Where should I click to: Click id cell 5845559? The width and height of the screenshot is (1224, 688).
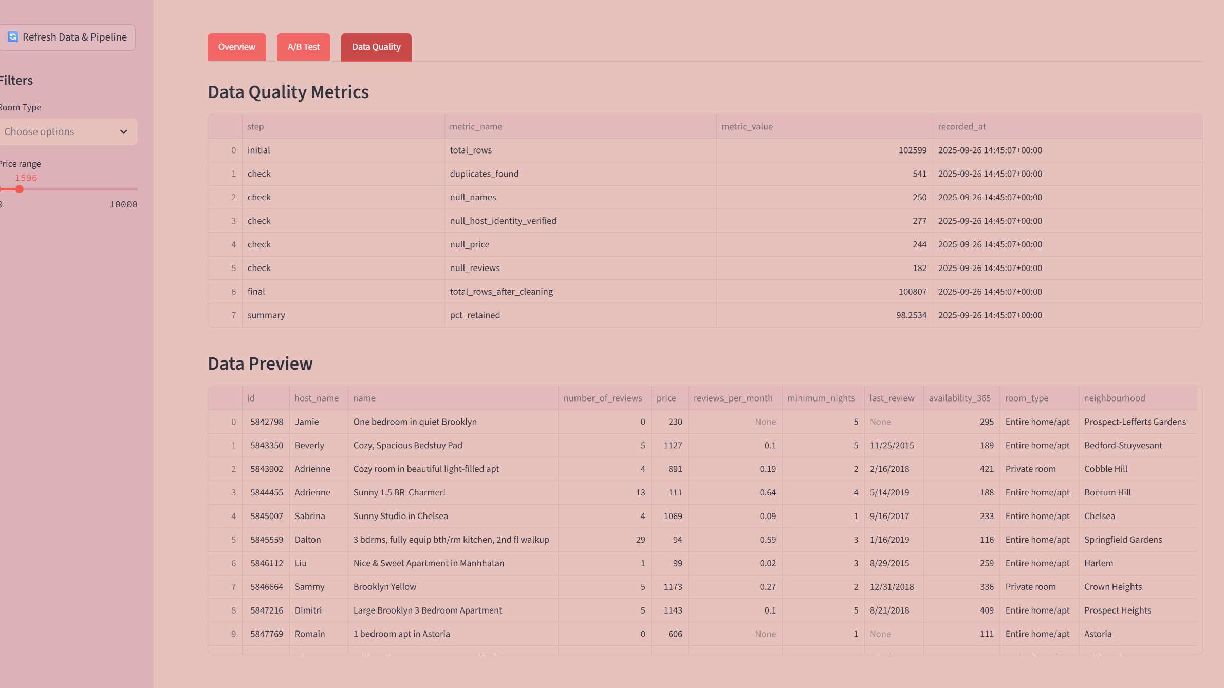tap(265, 540)
